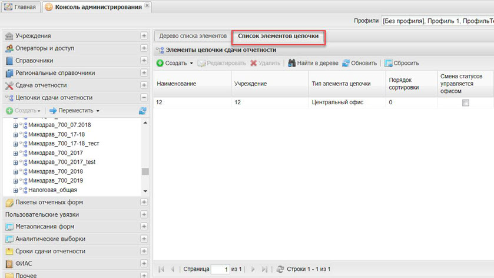Screen dimensions: 494x278
Task: Collapse the Цепочки сдачи отчетности section
Action: pos(144,98)
